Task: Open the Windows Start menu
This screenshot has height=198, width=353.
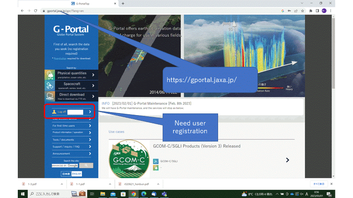Action: pos(23,194)
